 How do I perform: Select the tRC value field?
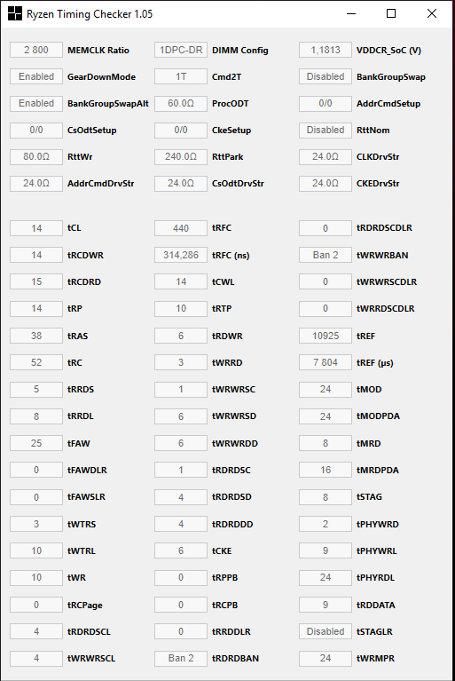pos(36,362)
